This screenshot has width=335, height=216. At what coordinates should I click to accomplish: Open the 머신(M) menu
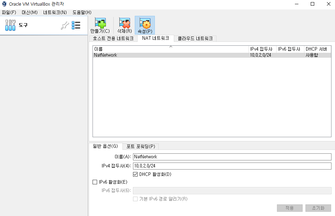coord(30,12)
